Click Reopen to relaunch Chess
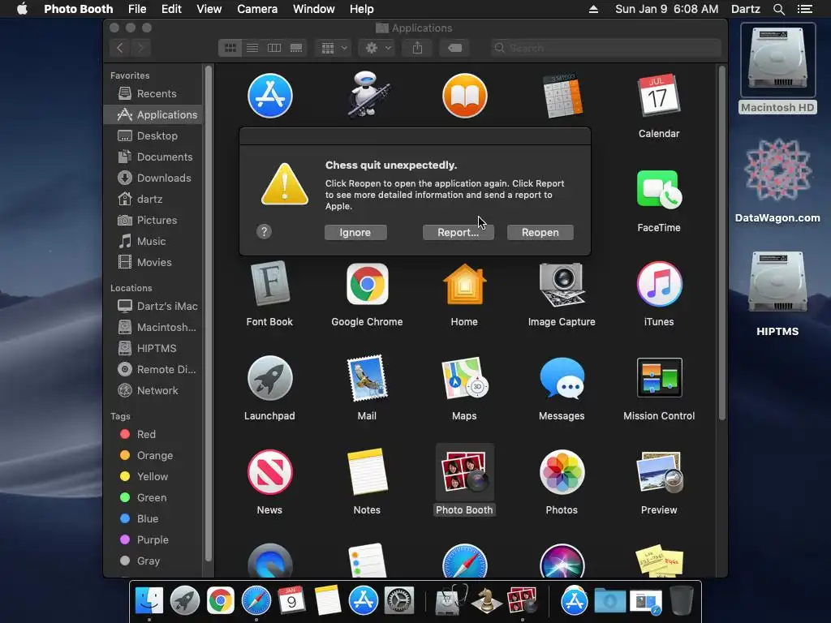 click(x=540, y=232)
